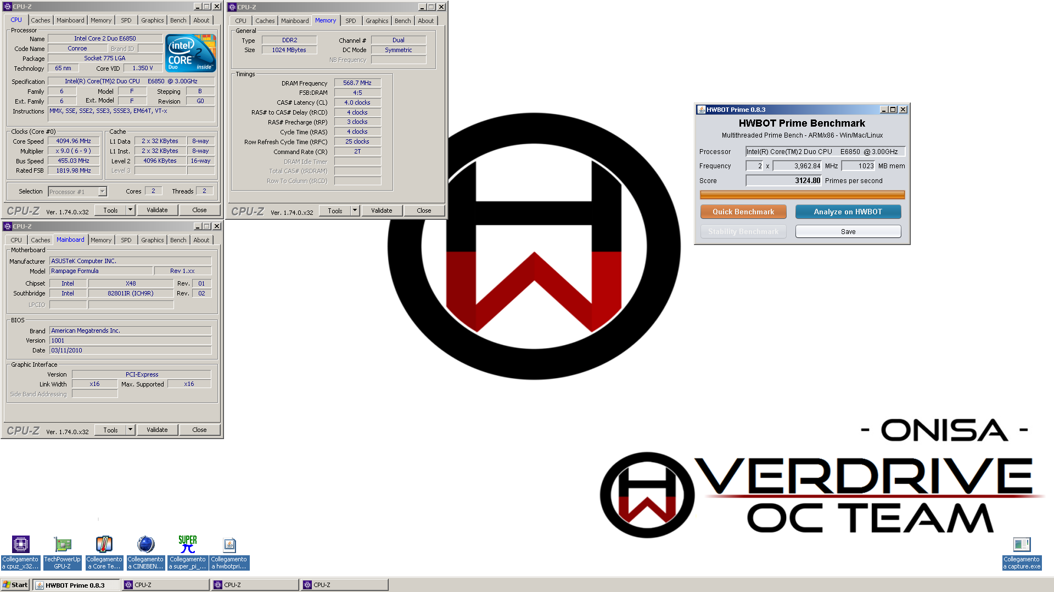This screenshot has height=592, width=1054.
Task: Click the Multiplier value x 9.0
Action: (74, 151)
